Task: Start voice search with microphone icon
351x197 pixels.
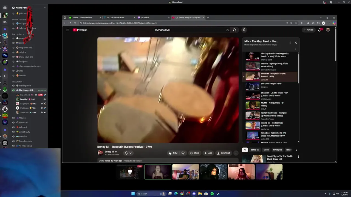Action: tap(244, 30)
